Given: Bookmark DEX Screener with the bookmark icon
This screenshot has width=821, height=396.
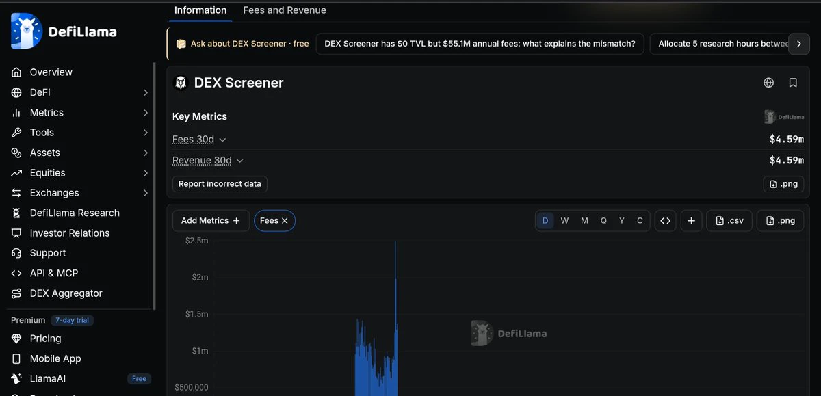Looking at the screenshot, I should [793, 83].
